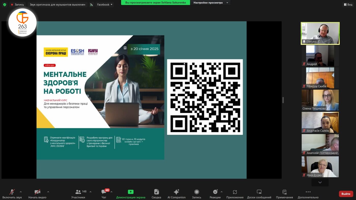Click the Навчальний курс subtitle

(x=55, y=100)
